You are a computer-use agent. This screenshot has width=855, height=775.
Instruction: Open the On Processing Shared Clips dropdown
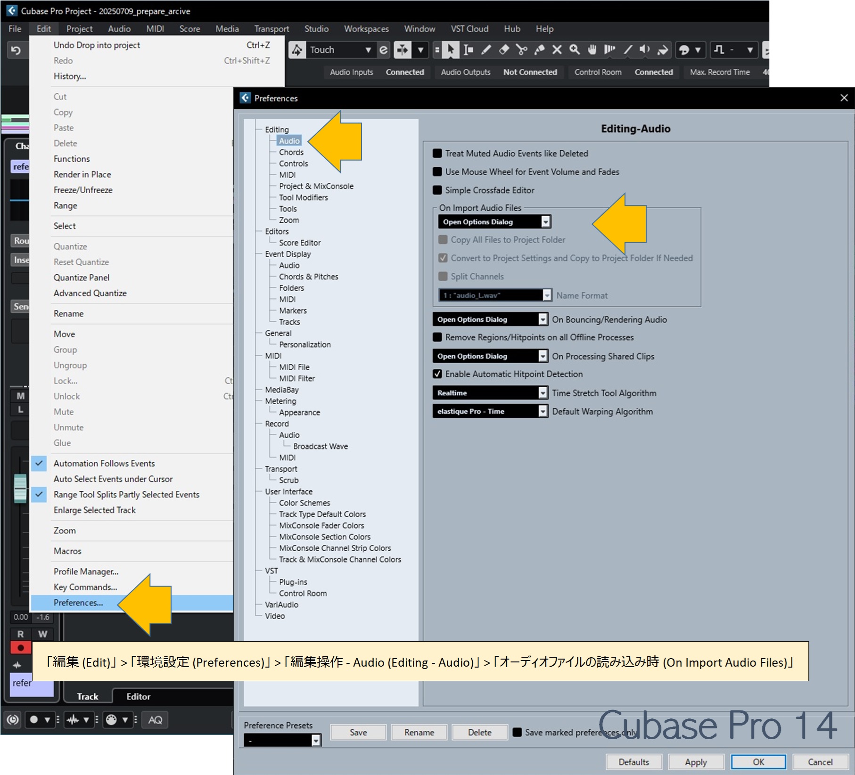490,356
